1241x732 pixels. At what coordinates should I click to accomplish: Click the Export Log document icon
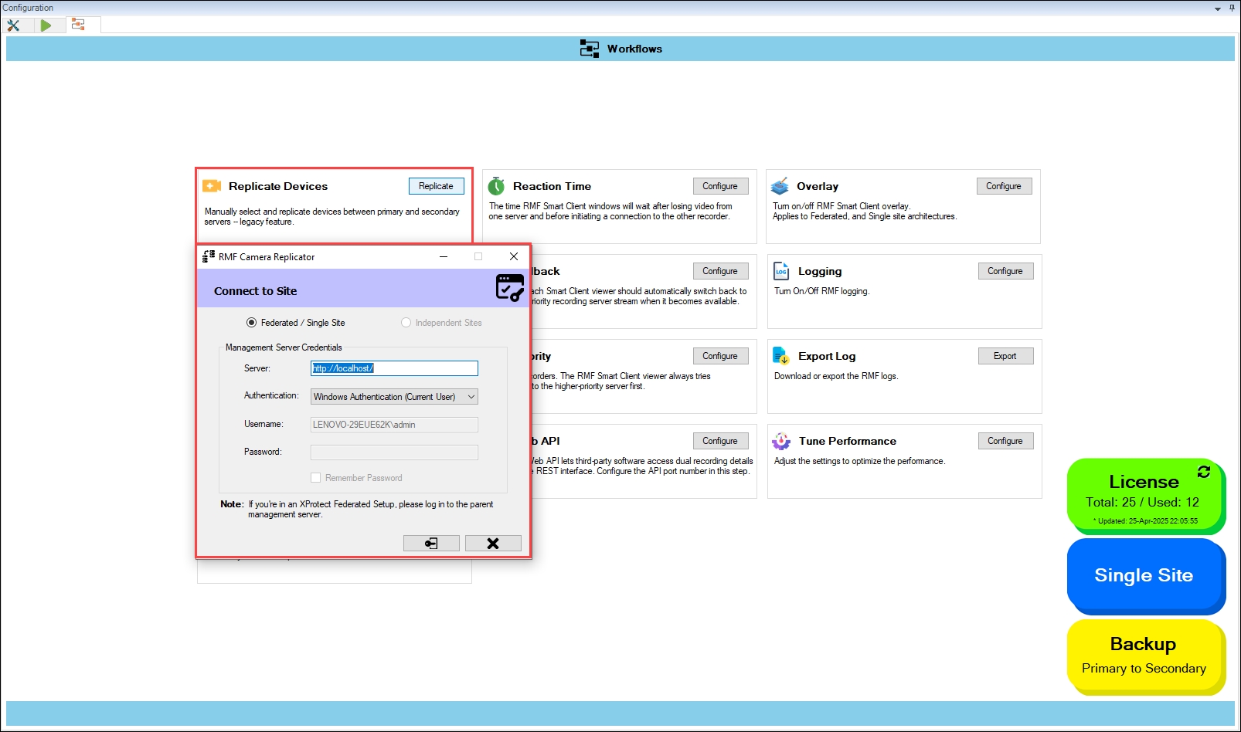(x=781, y=356)
